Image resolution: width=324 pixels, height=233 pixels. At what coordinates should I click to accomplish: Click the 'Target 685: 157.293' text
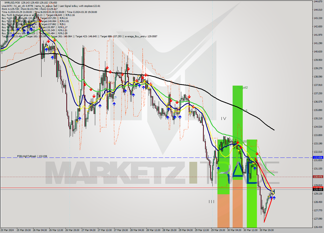[x=111, y=36]
